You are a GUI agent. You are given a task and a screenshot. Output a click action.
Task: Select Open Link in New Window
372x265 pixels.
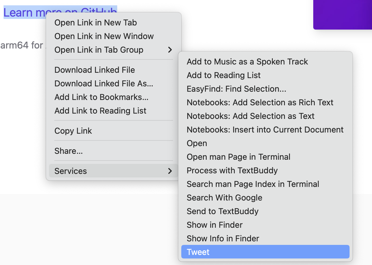point(104,36)
